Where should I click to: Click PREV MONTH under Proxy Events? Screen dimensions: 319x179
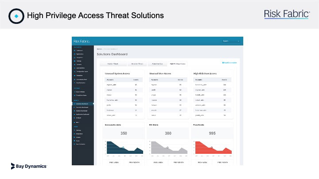tap(222, 162)
